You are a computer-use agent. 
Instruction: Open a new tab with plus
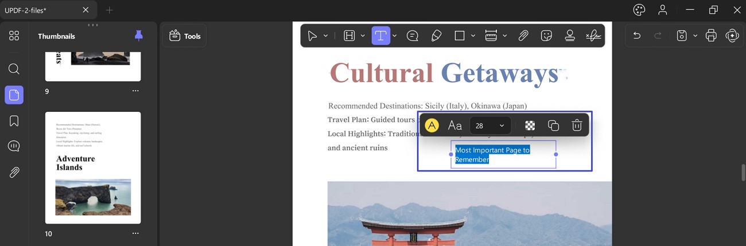pyautogui.click(x=109, y=10)
